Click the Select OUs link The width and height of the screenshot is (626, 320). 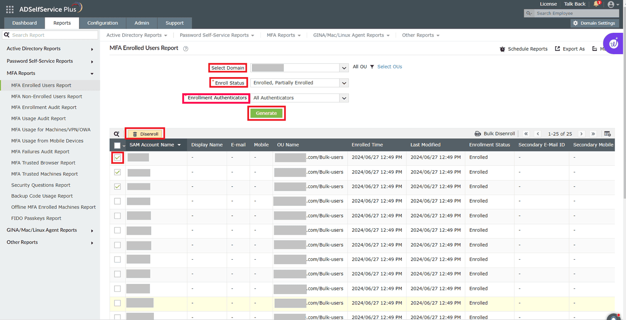coord(390,67)
